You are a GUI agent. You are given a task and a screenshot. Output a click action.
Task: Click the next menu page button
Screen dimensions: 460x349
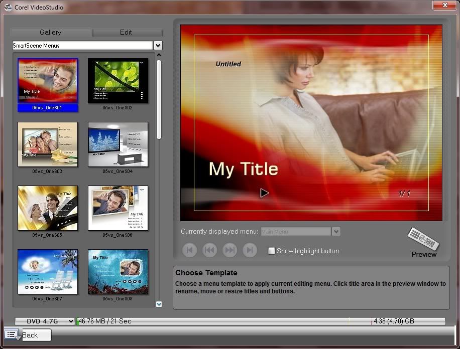coord(229,250)
